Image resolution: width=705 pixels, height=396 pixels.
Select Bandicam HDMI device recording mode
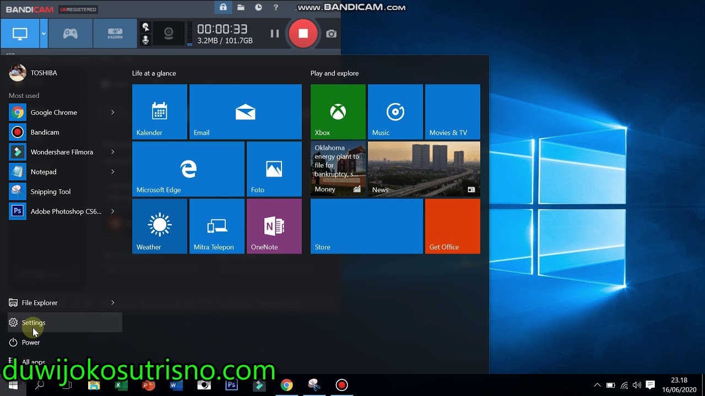pyautogui.click(x=115, y=34)
